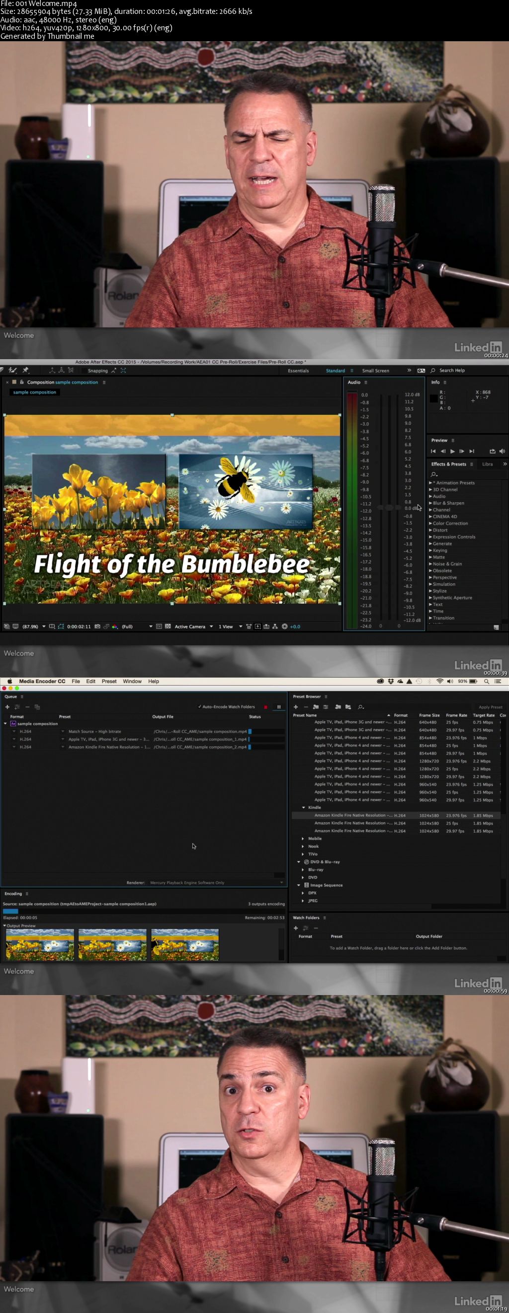This screenshot has height=1313, width=509.
Task: Open the Window menu
Action: point(132,681)
